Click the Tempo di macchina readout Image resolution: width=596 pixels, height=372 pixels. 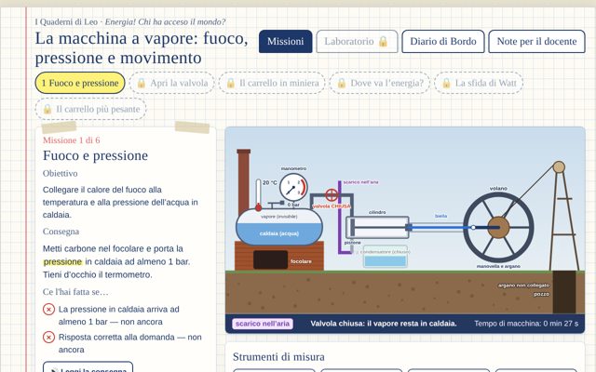click(x=526, y=324)
